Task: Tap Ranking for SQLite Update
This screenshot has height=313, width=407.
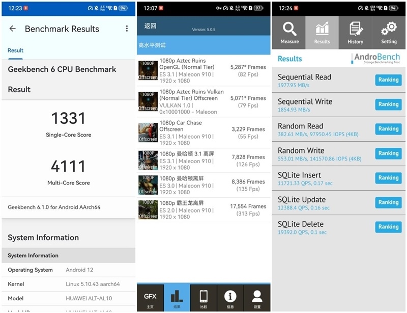Action: (388, 202)
